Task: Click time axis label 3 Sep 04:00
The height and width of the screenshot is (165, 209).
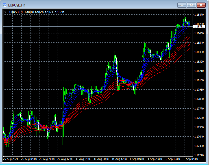Action: (191, 159)
